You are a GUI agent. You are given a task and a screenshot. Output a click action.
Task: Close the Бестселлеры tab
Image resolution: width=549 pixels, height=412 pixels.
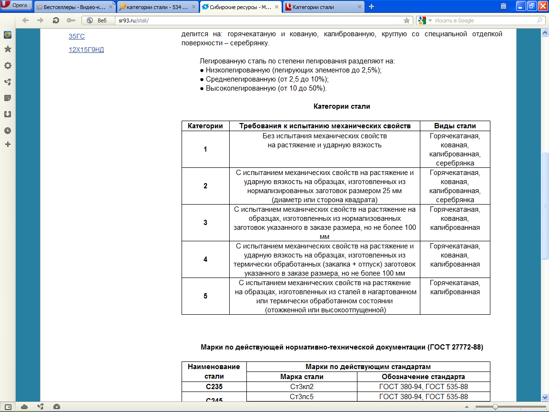pyautogui.click(x=111, y=7)
